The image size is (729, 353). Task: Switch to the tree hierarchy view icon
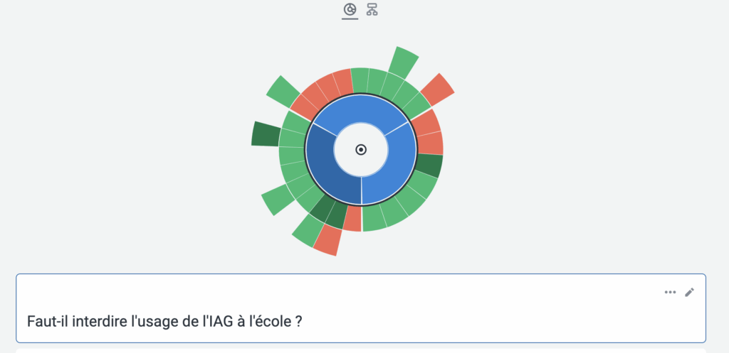[372, 10]
